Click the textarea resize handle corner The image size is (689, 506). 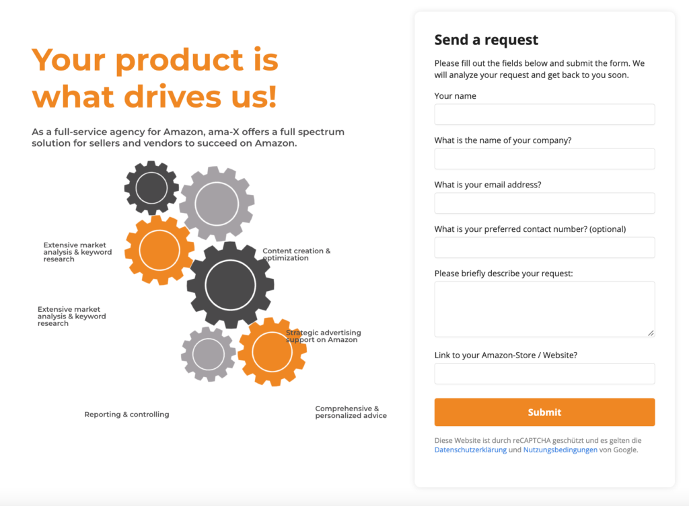(651, 333)
